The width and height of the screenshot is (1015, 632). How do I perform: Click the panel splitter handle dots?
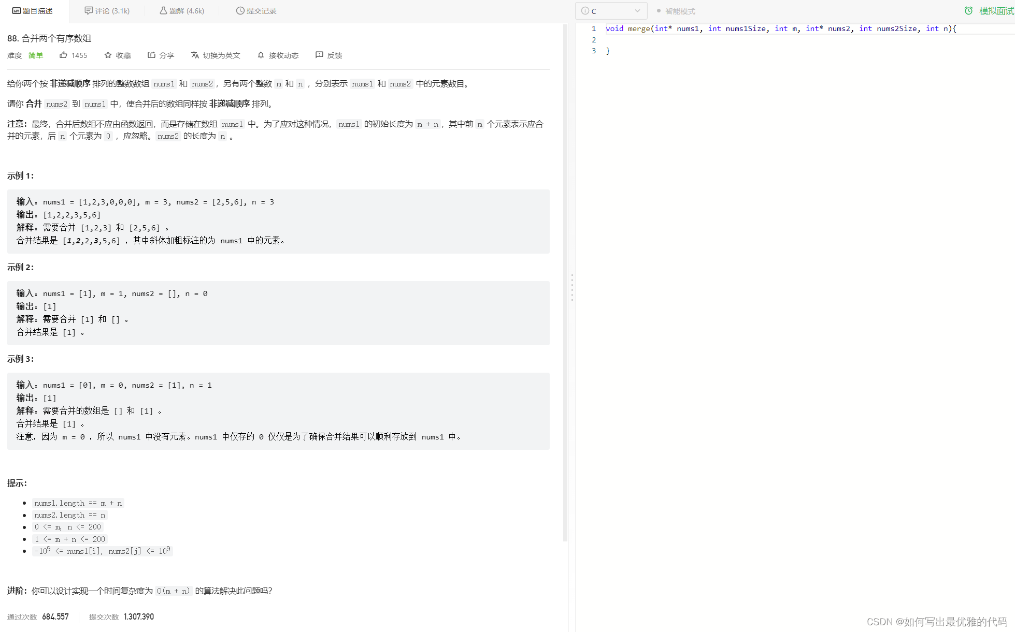[572, 287]
